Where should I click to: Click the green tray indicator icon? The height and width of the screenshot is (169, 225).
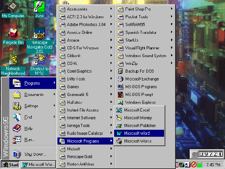(x=200, y=165)
